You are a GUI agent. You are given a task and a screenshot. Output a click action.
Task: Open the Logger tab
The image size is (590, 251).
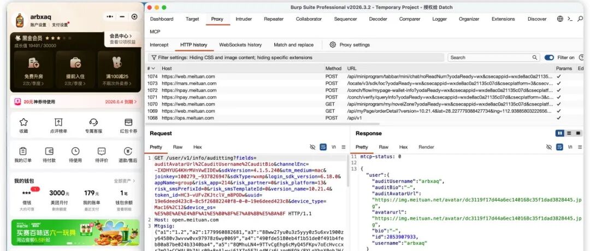click(x=439, y=19)
